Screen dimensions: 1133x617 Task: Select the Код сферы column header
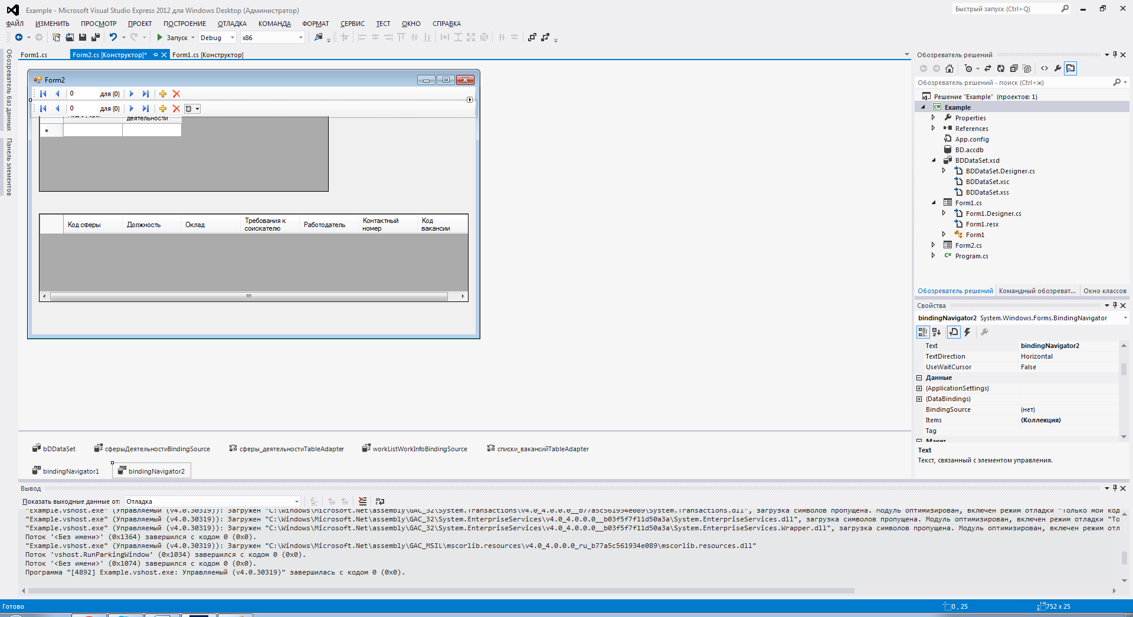93,225
